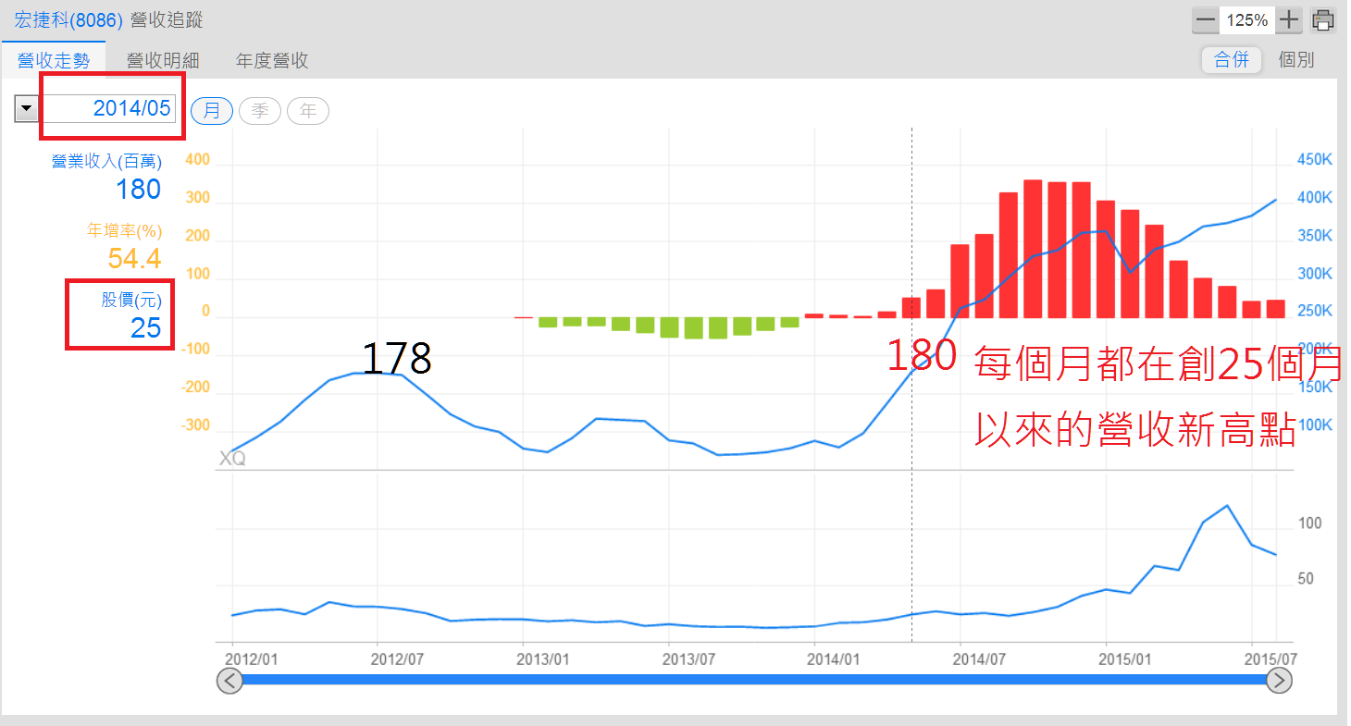The height and width of the screenshot is (726, 1351).
Task: Click the 2014/05 date field
Action: pyautogui.click(x=111, y=108)
